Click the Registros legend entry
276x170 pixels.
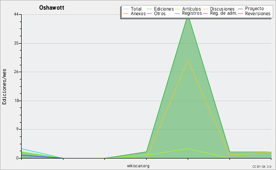click(x=188, y=13)
